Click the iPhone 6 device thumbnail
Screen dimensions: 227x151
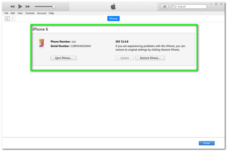pyautogui.click(x=41, y=43)
